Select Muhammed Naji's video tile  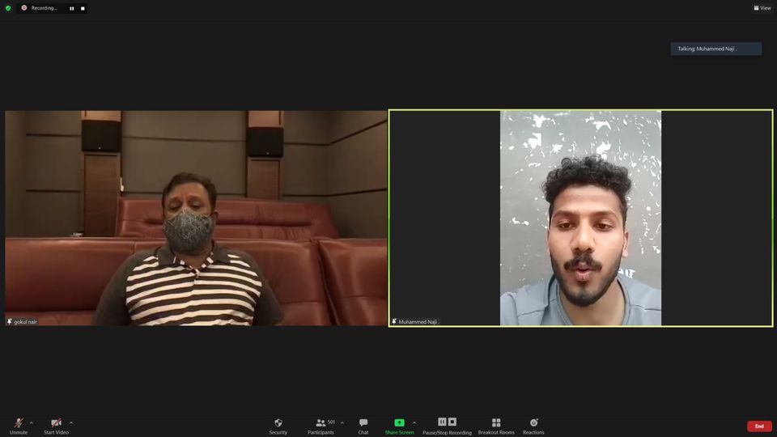pos(580,218)
